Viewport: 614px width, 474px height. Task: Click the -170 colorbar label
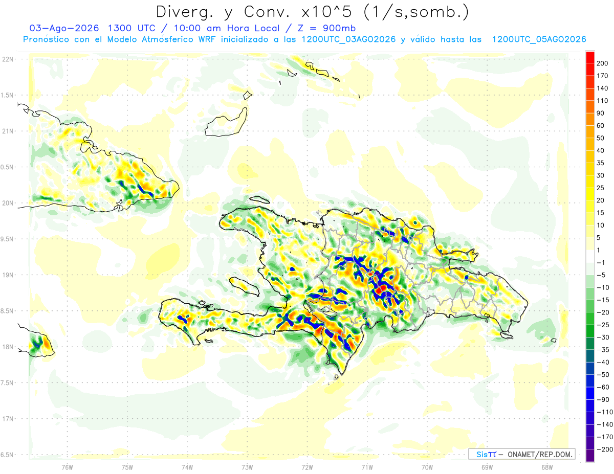[604, 437]
